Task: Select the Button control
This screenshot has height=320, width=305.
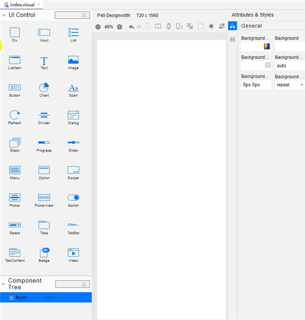Action: 15,90
